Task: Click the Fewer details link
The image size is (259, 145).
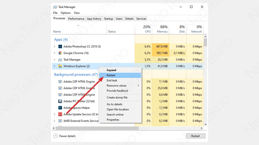Action: tap(67, 136)
